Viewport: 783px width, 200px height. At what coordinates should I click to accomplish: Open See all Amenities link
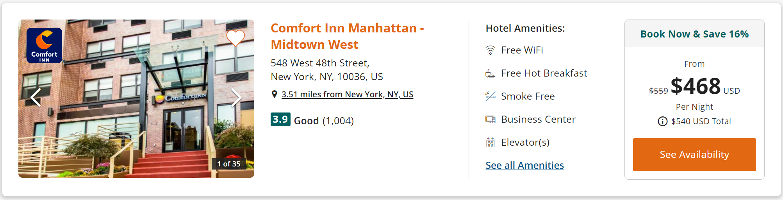[x=524, y=165]
